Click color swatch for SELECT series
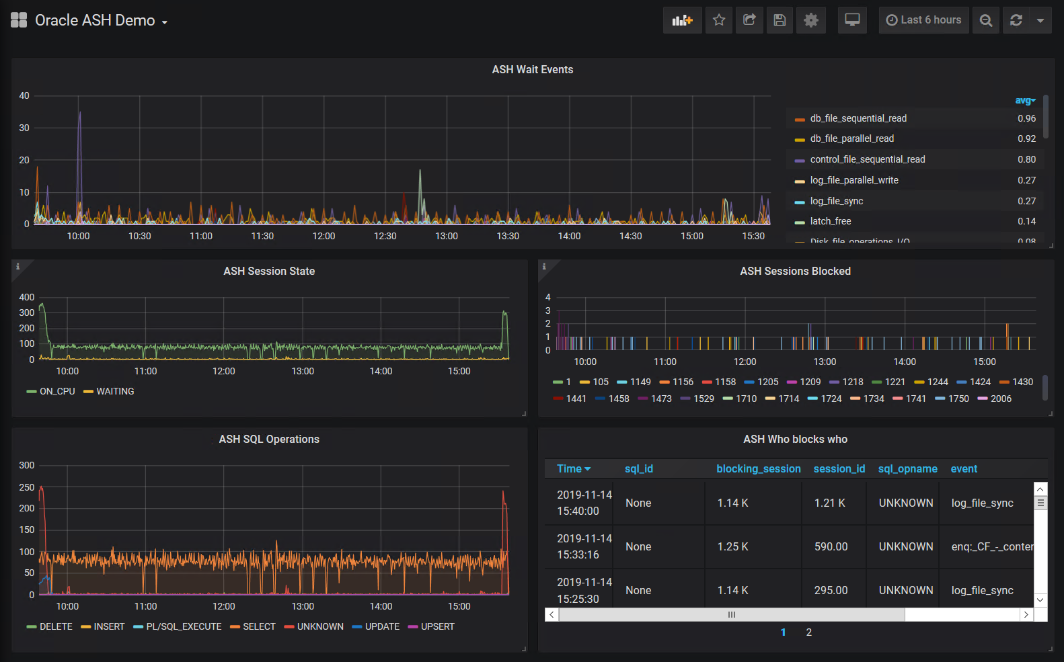Image resolution: width=1064 pixels, height=662 pixels. [235, 627]
